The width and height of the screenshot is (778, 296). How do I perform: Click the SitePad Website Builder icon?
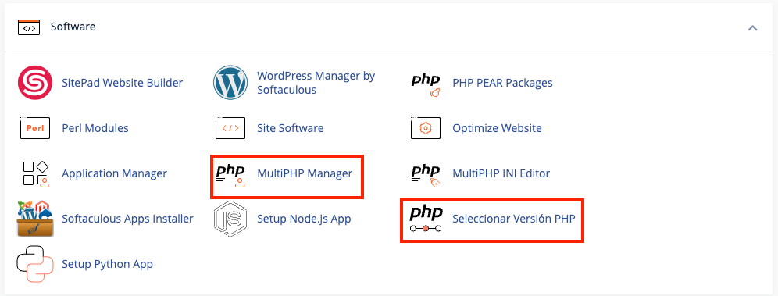(34, 83)
